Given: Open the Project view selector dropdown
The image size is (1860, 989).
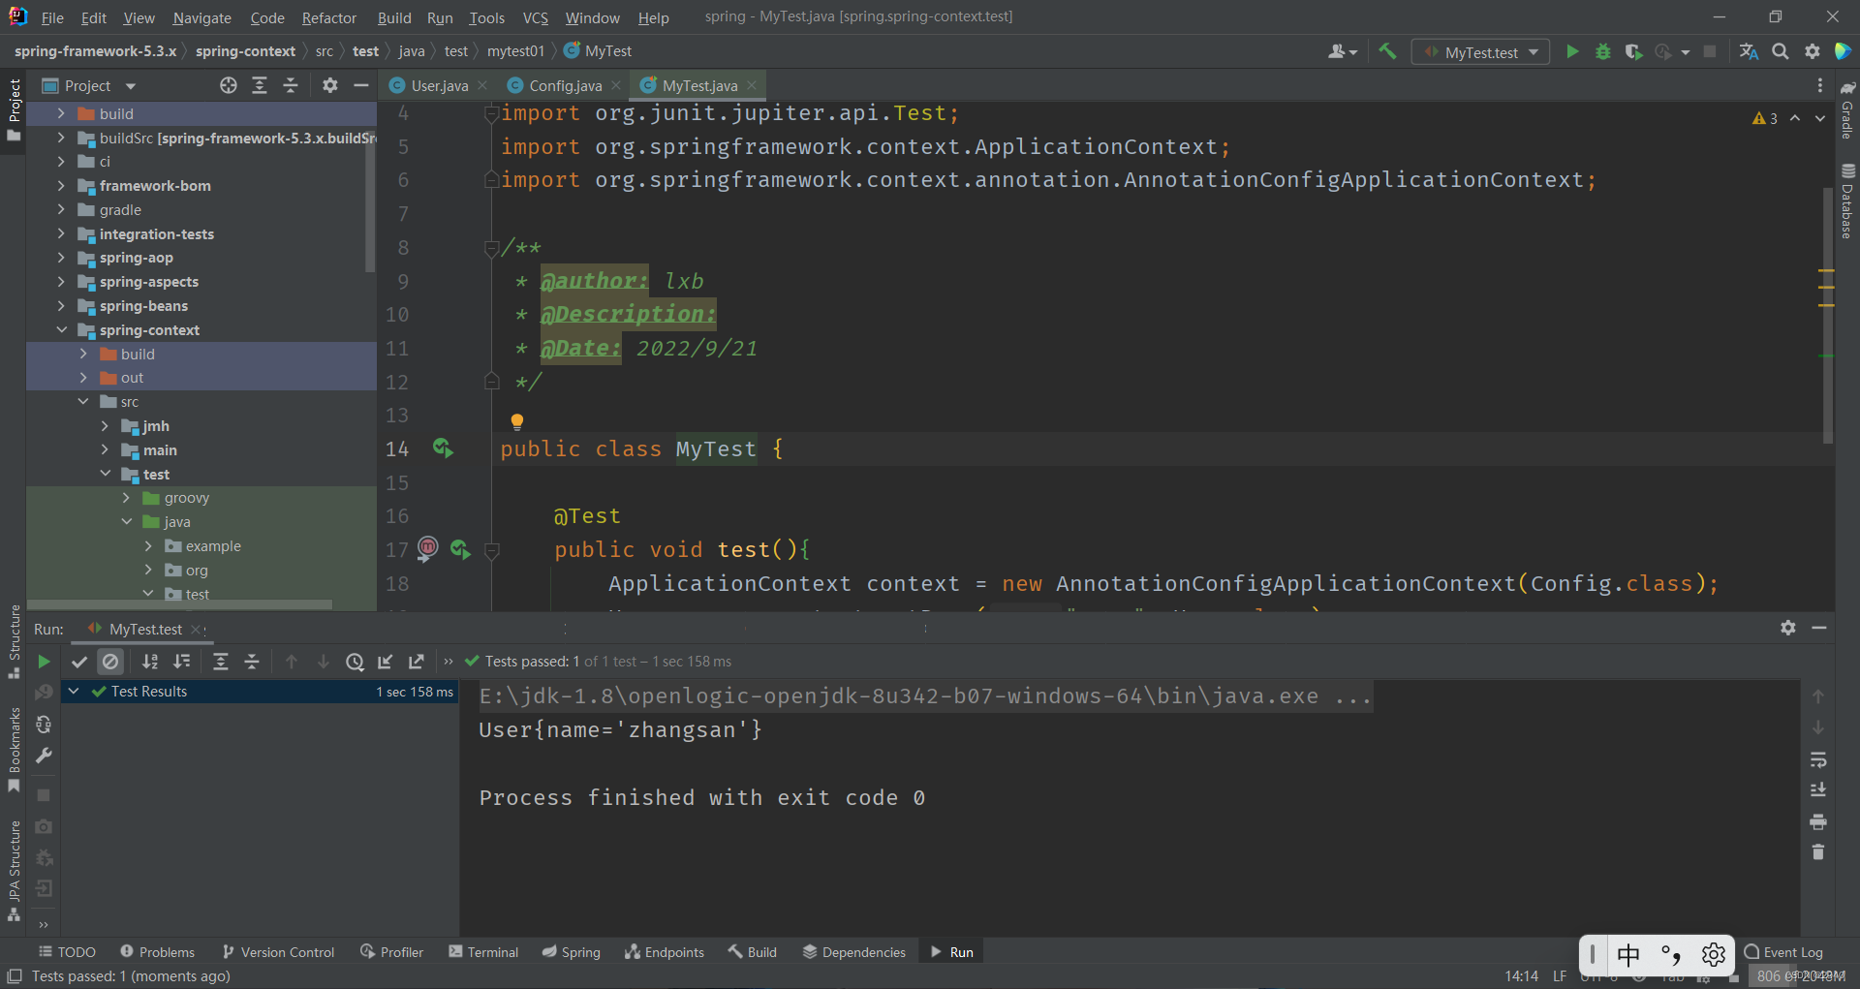Looking at the screenshot, I should click(x=89, y=85).
